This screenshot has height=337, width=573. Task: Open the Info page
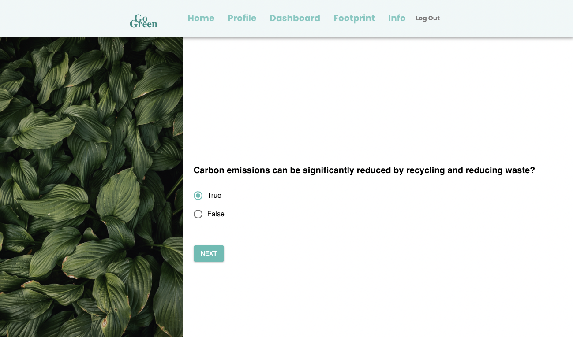[397, 18]
